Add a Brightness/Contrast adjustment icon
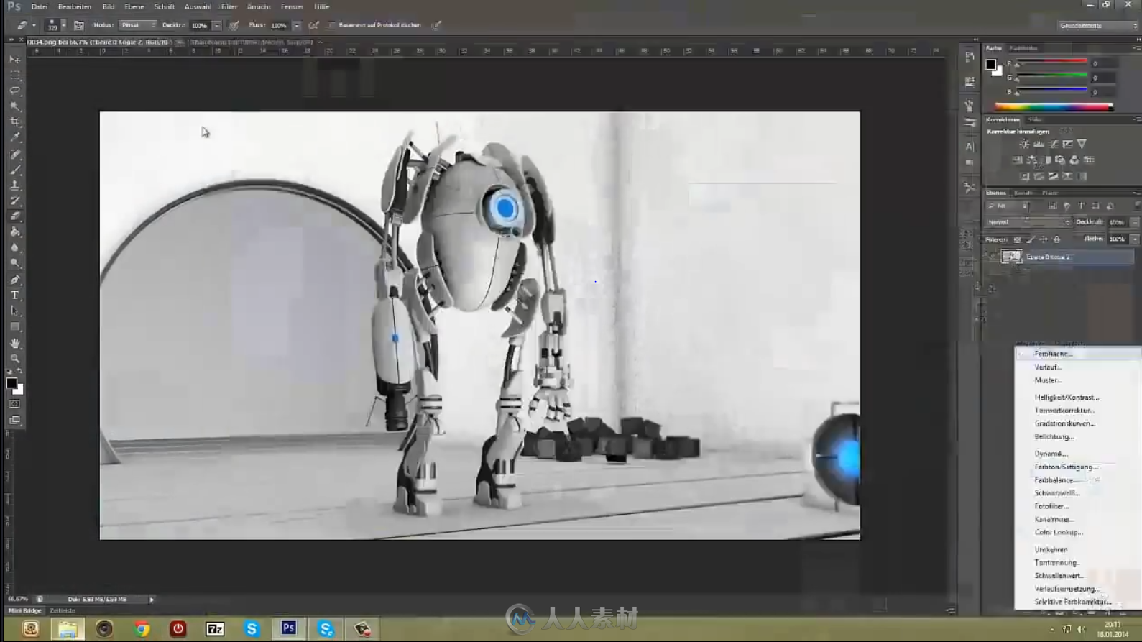The width and height of the screenshot is (1142, 642). (x=1023, y=145)
